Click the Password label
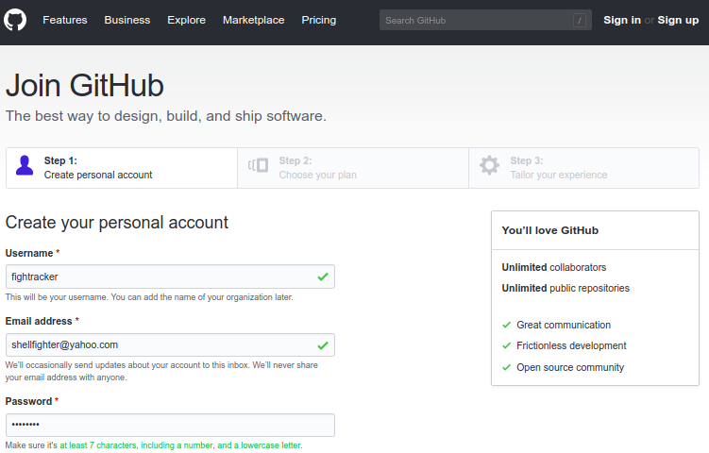 29,401
